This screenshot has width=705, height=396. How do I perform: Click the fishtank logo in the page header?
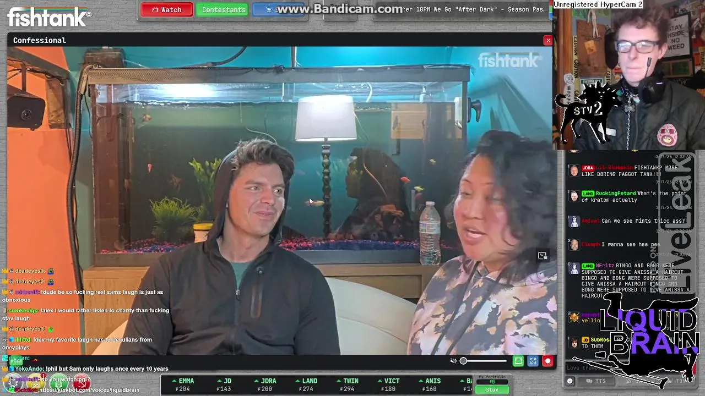pyautogui.click(x=48, y=18)
